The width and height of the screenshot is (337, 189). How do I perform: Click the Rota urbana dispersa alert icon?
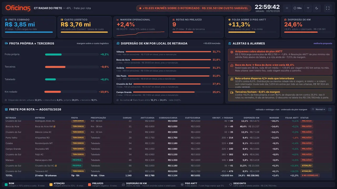click(232, 79)
